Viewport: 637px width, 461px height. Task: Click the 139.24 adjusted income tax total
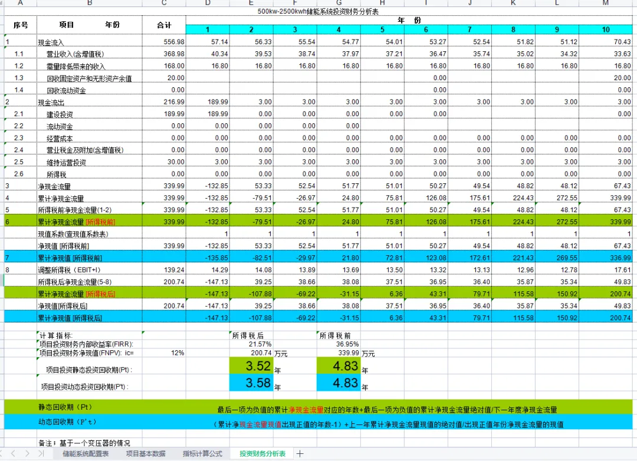click(164, 269)
